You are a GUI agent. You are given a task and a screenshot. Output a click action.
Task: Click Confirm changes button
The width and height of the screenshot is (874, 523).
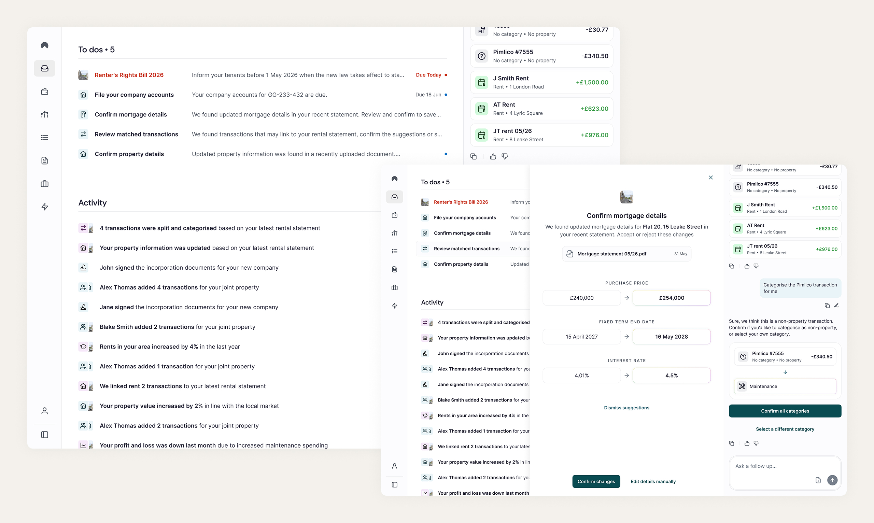(596, 481)
